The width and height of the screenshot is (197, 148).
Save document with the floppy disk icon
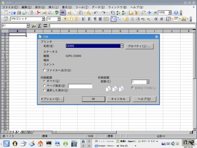click(19, 13)
